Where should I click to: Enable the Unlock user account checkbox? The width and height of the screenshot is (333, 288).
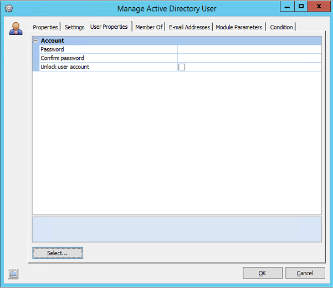click(x=182, y=67)
